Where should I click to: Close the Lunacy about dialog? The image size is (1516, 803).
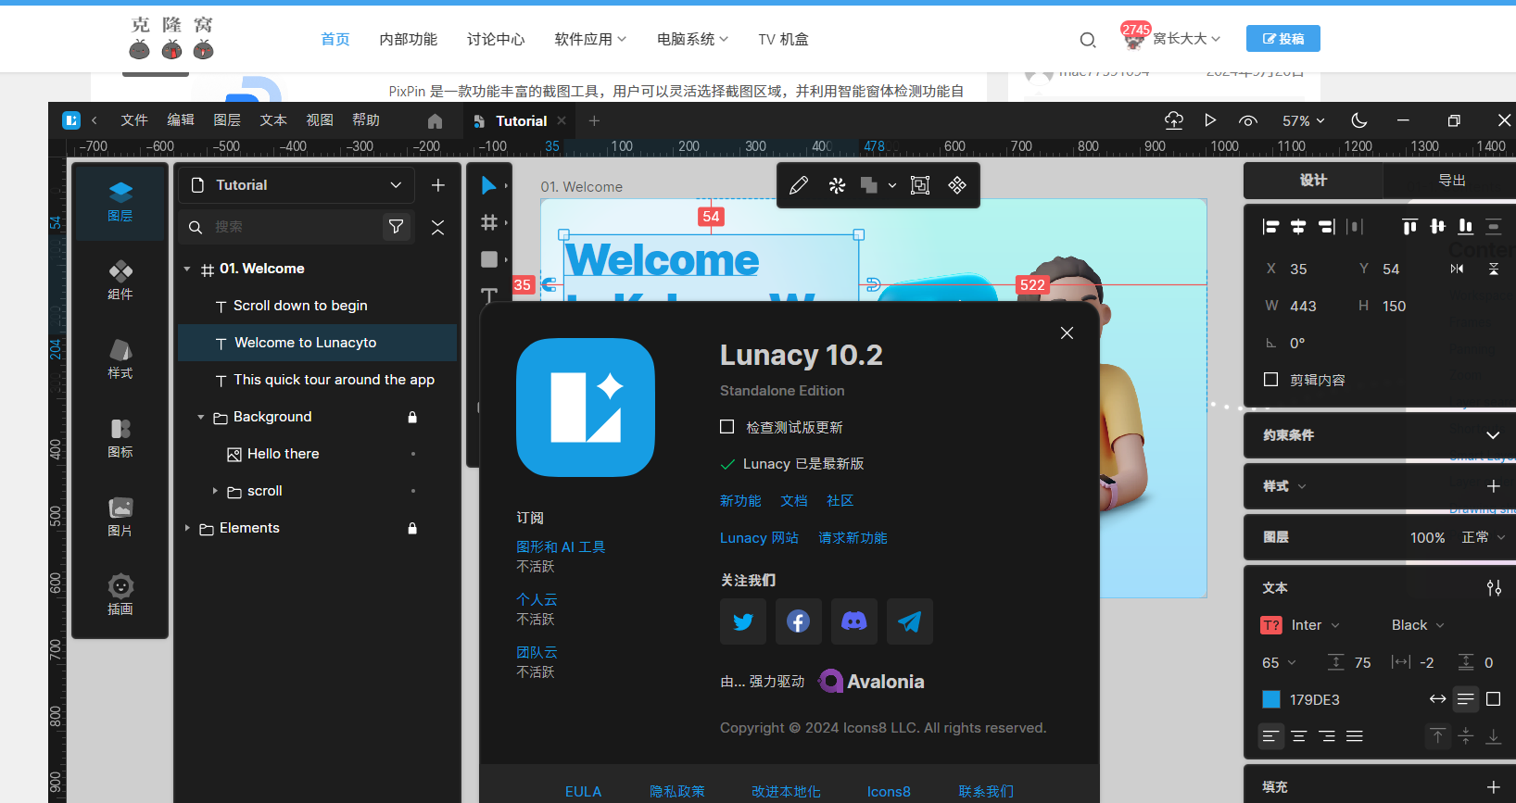click(1068, 333)
